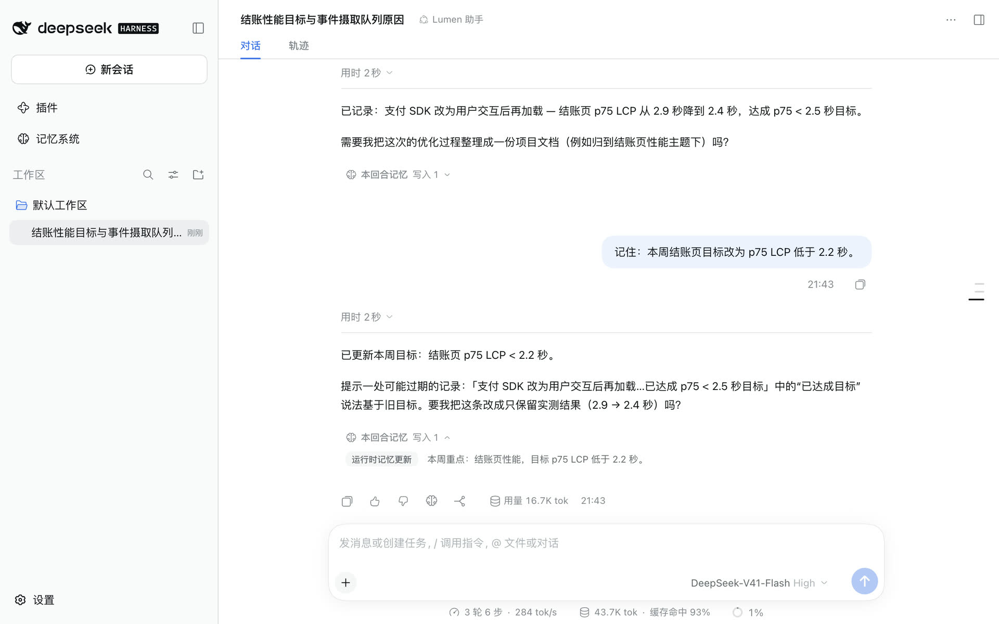
Task: Copy the assistant reply
Action: coord(347,501)
